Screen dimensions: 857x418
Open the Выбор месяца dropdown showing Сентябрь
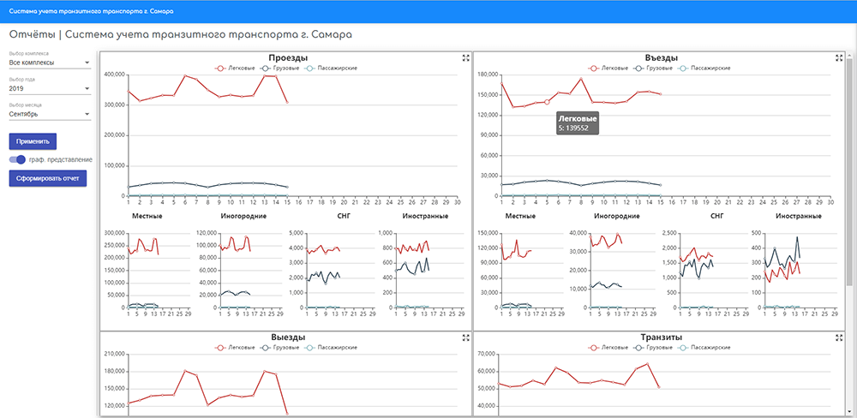(x=50, y=114)
